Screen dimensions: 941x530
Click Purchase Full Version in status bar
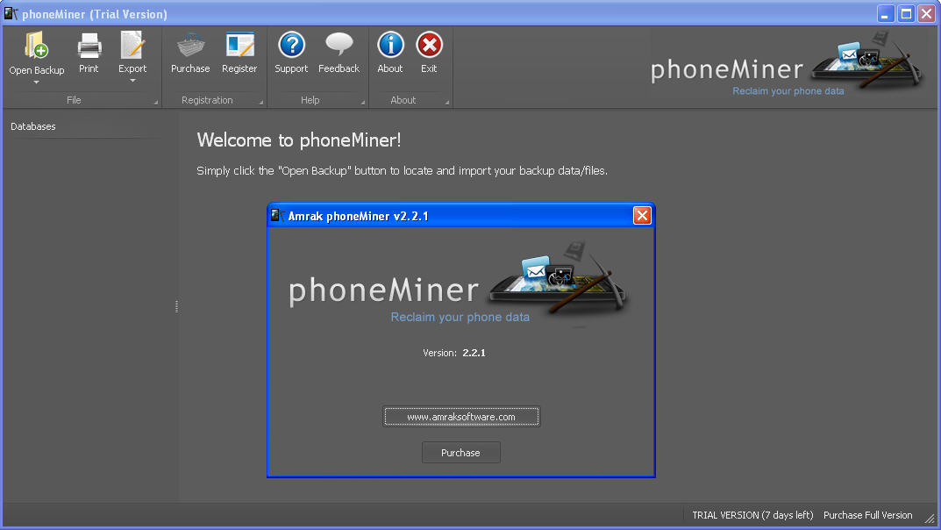click(x=867, y=515)
